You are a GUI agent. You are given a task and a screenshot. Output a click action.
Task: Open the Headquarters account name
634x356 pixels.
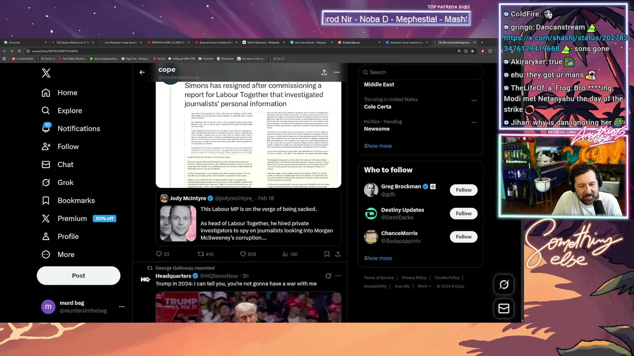[173, 276]
